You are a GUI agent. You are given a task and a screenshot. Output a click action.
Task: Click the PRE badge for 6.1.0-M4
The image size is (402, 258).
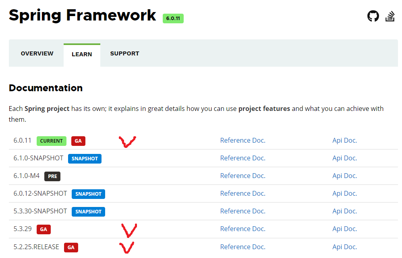point(52,176)
